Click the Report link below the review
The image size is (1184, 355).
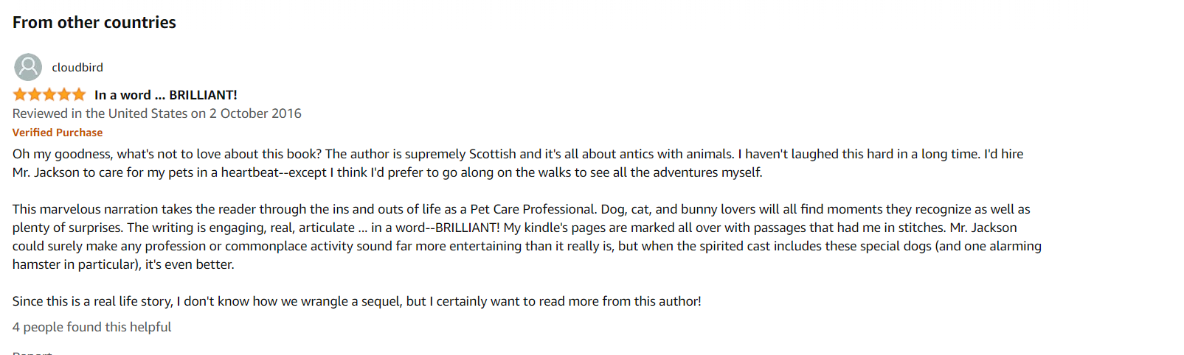click(x=32, y=353)
